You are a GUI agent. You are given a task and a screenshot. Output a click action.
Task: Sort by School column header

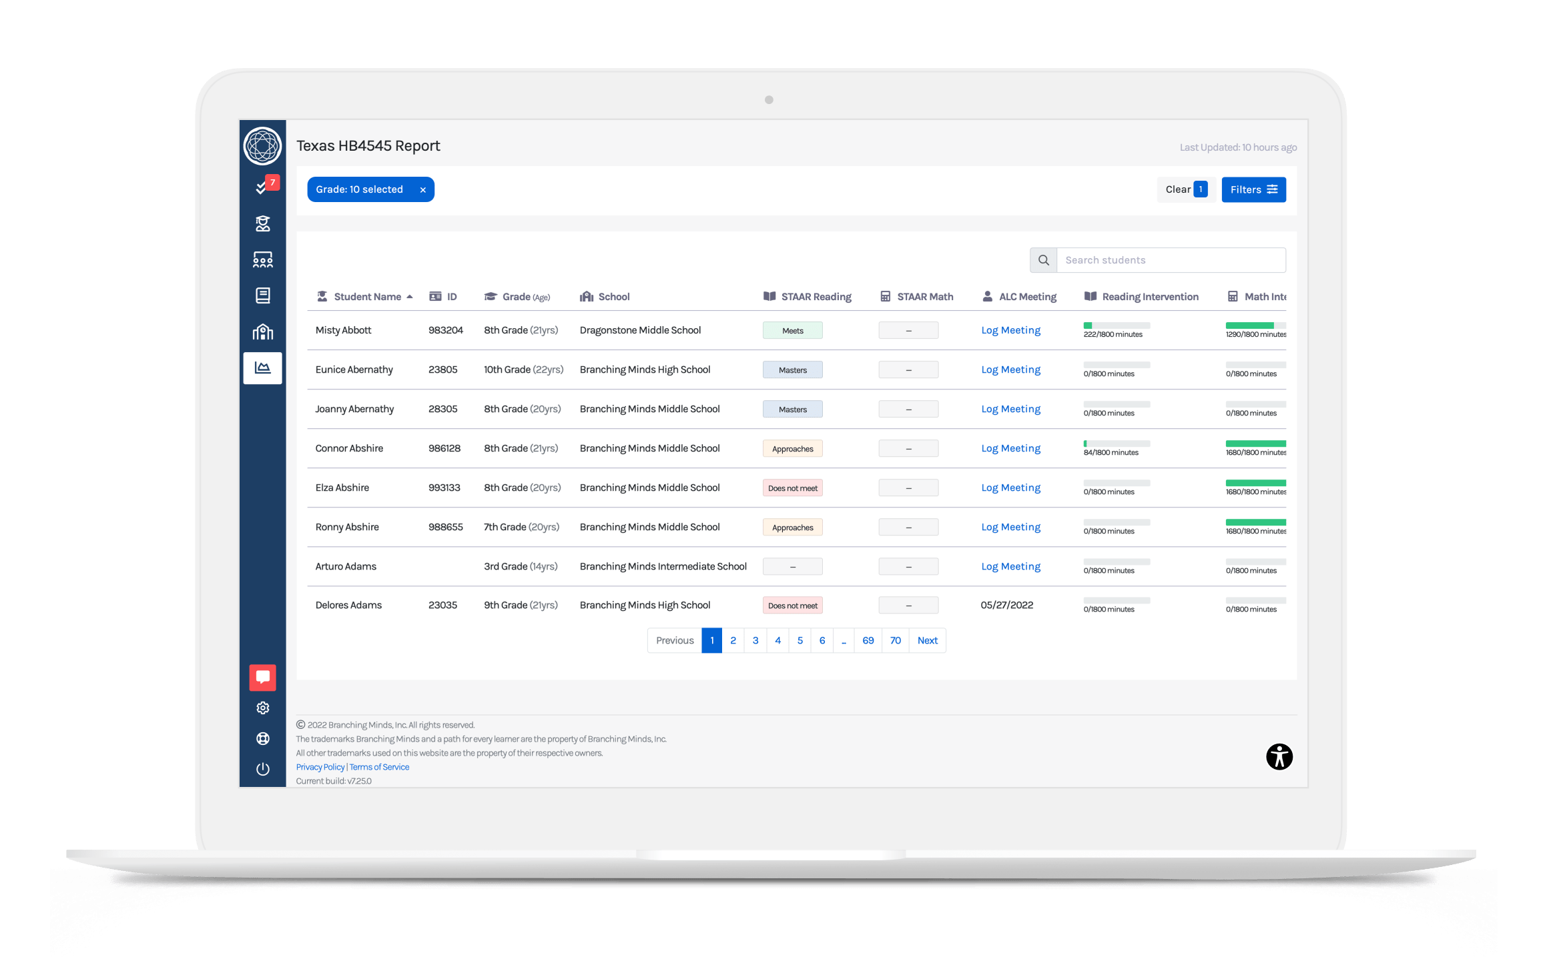(605, 297)
